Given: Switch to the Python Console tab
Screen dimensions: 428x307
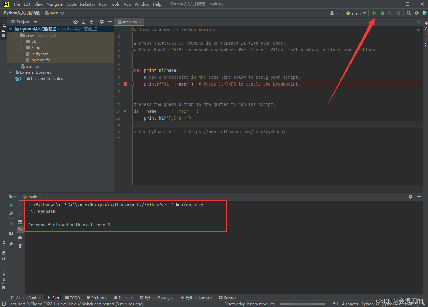Looking at the screenshot, I should click(196, 297).
